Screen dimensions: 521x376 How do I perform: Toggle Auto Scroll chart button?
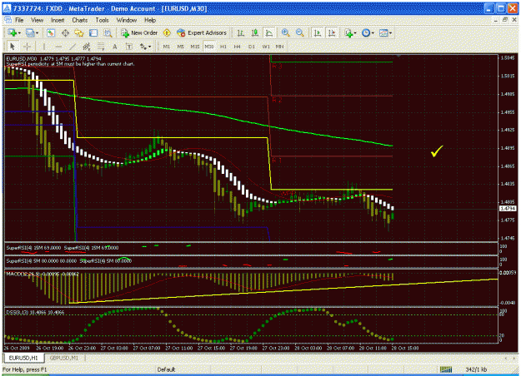(x=318, y=32)
